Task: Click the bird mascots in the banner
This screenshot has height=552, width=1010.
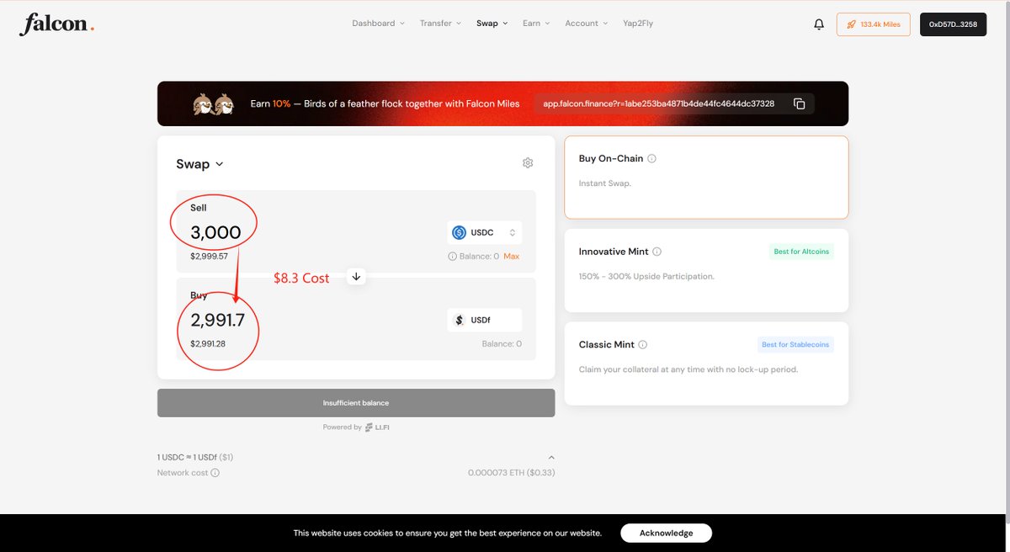Action: 213,104
